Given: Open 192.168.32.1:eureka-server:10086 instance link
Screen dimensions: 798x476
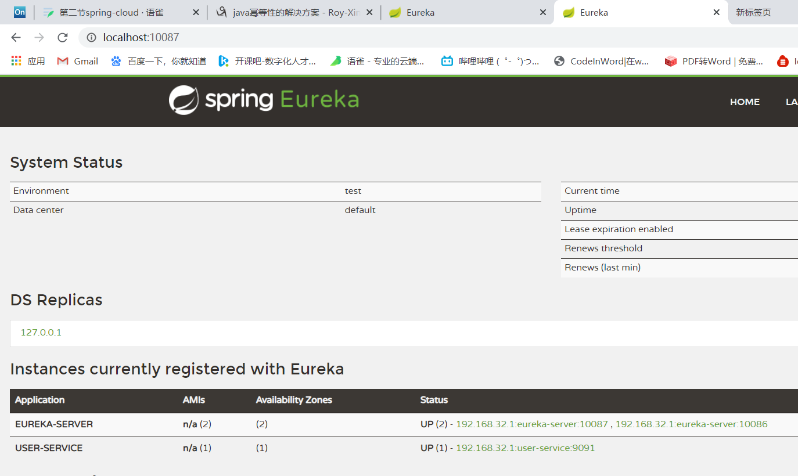Looking at the screenshot, I should pyautogui.click(x=691, y=424).
